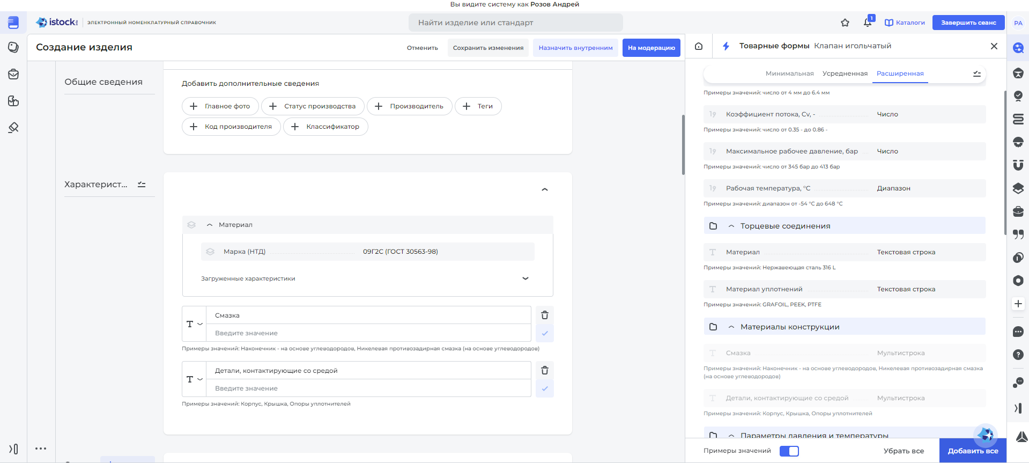Click the search field for изделие
This screenshot has width=1029, height=463.
pos(515,23)
